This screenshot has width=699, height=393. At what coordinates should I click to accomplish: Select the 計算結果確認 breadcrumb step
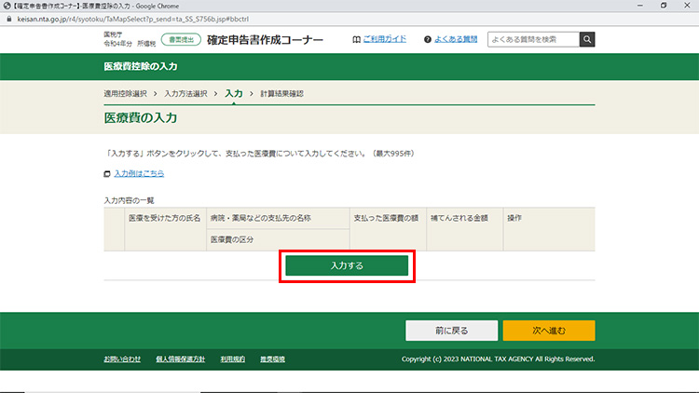[281, 94]
